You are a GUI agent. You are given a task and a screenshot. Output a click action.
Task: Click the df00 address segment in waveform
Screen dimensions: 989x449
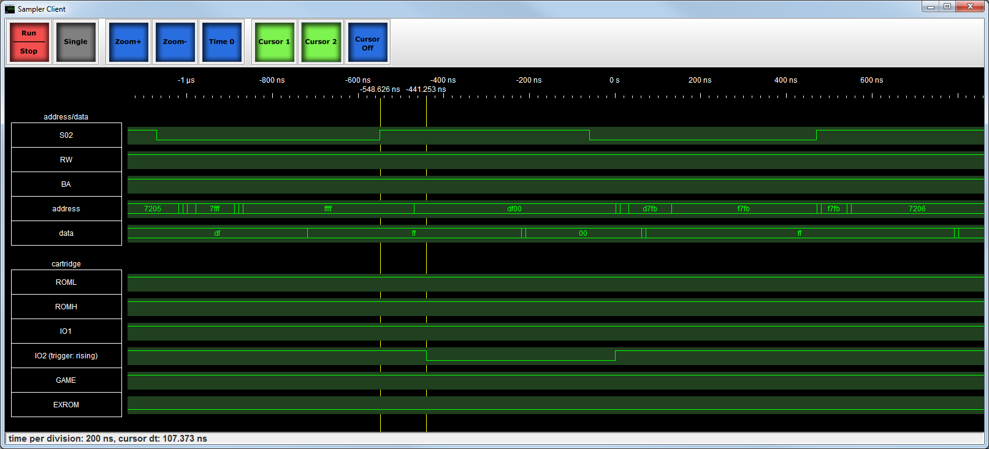514,209
